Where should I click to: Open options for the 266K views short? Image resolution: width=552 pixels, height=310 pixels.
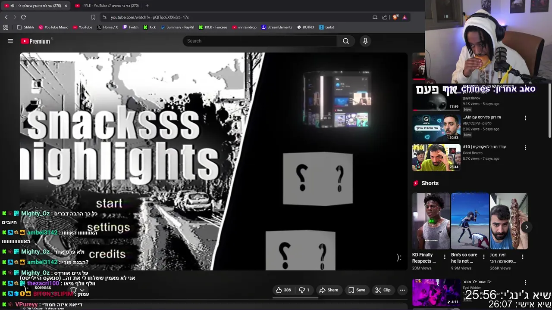(x=523, y=257)
